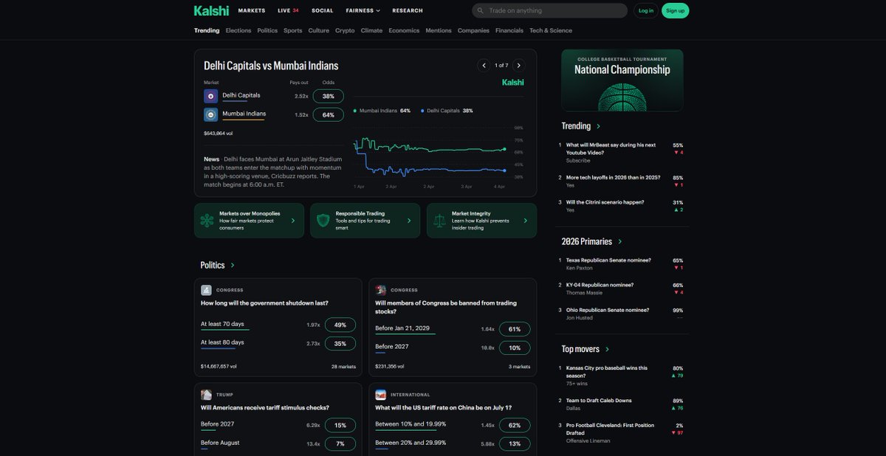Switch to the Economics tab

404,30
